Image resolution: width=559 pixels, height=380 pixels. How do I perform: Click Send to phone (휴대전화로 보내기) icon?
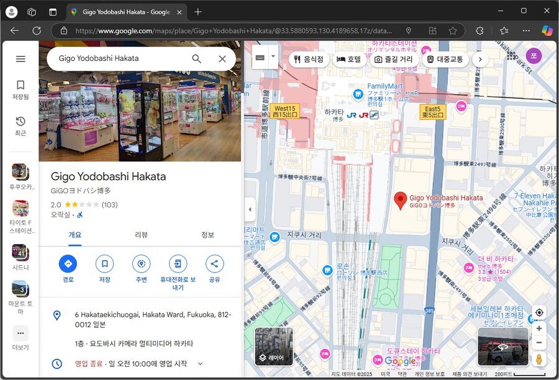point(178,264)
